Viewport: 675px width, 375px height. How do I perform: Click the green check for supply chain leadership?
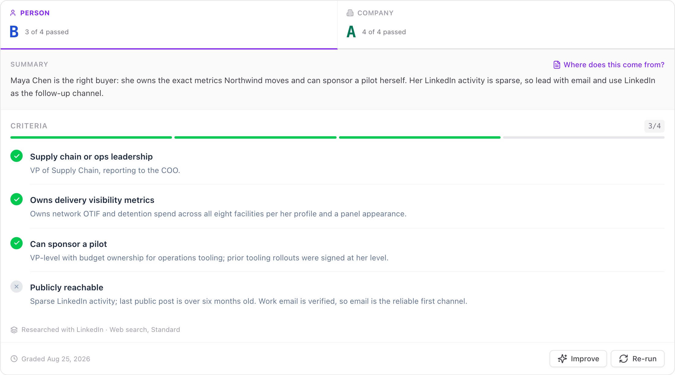pyautogui.click(x=17, y=156)
